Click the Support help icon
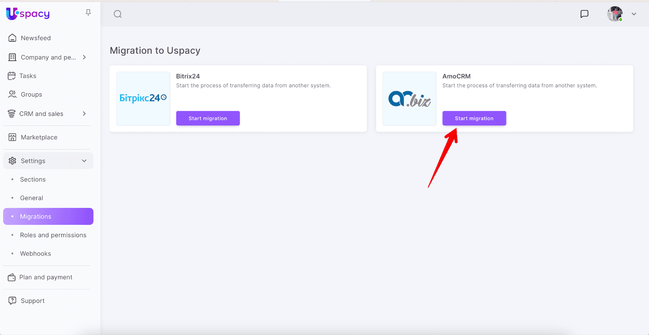The image size is (649, 335). pos(13,301)
